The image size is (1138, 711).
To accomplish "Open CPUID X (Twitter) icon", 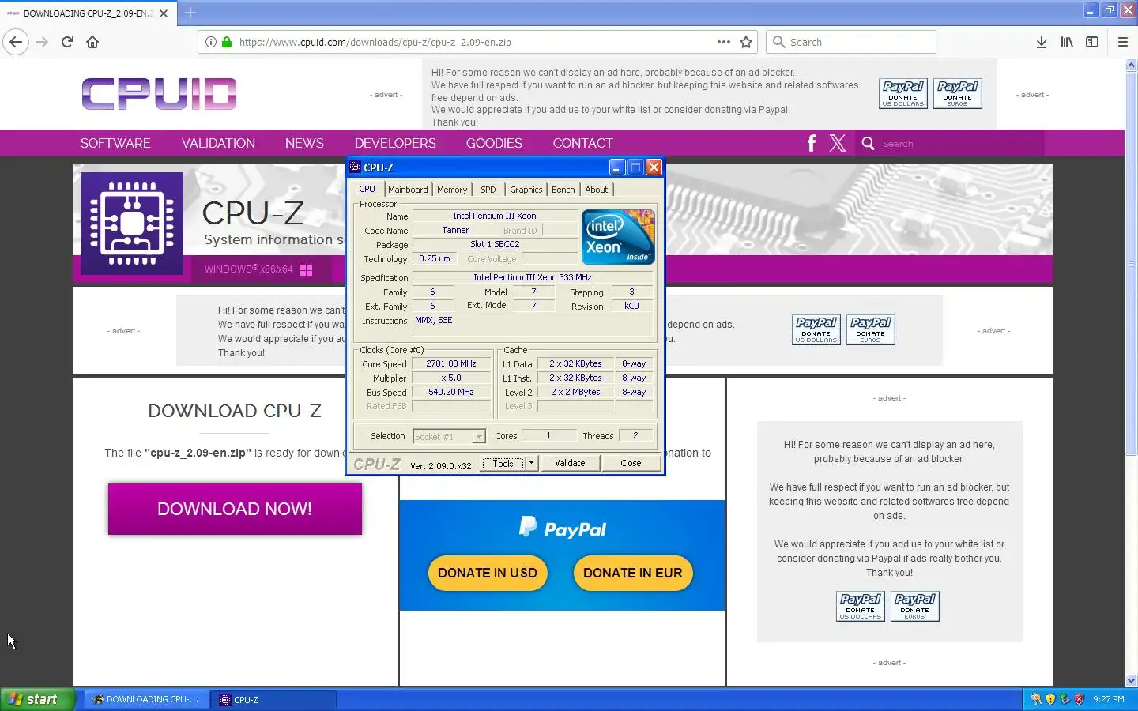I will tap(838, 143).
